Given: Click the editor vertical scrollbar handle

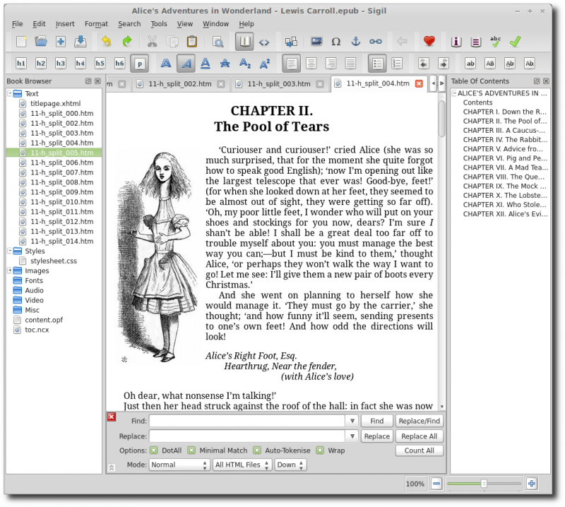Looking at the screenshot, I should point(442,119).
